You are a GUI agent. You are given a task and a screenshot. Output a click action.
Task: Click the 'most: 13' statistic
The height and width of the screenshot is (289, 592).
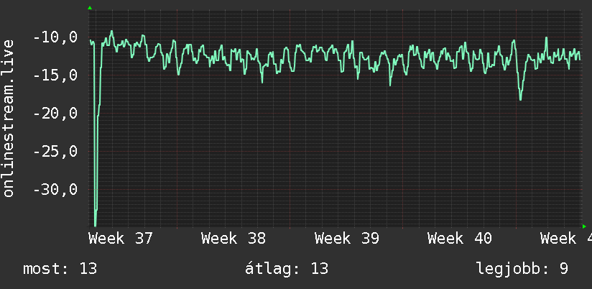coord(60,269)
